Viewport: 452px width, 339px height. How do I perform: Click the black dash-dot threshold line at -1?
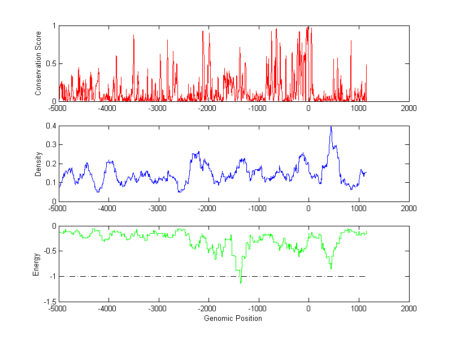(141, 276)
